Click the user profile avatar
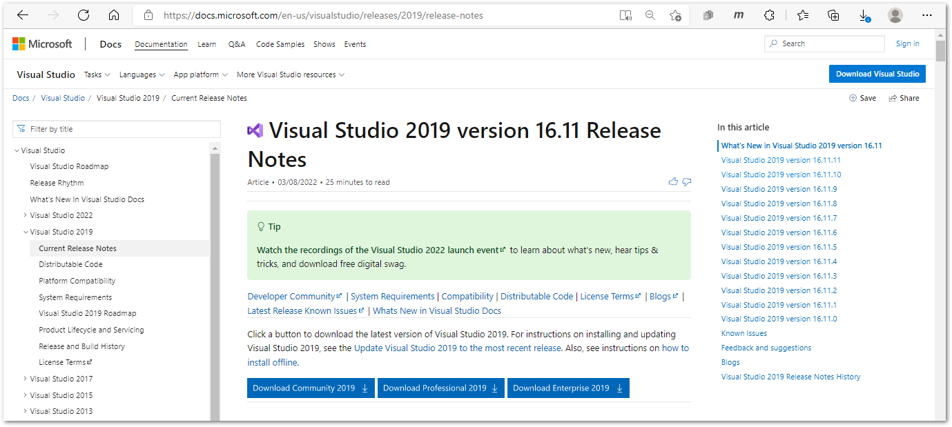Viewport: 952px width, 427px height. (895, 15)
